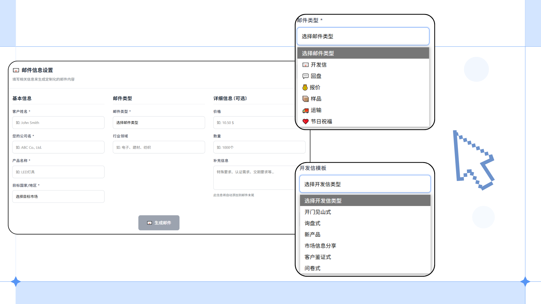Click the truck icon next to 运输

coord(305,110)
